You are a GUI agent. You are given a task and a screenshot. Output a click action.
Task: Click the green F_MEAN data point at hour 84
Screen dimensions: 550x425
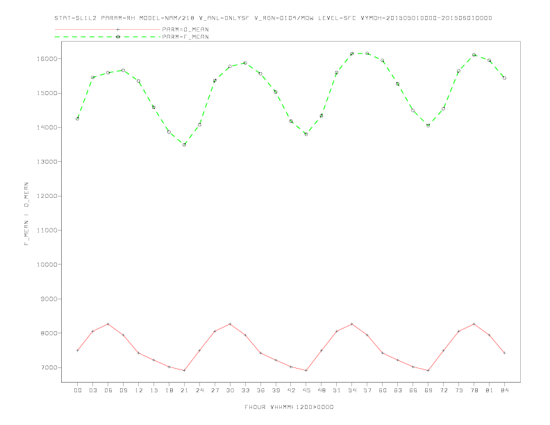pyautogui.click(x=504, y=78)
